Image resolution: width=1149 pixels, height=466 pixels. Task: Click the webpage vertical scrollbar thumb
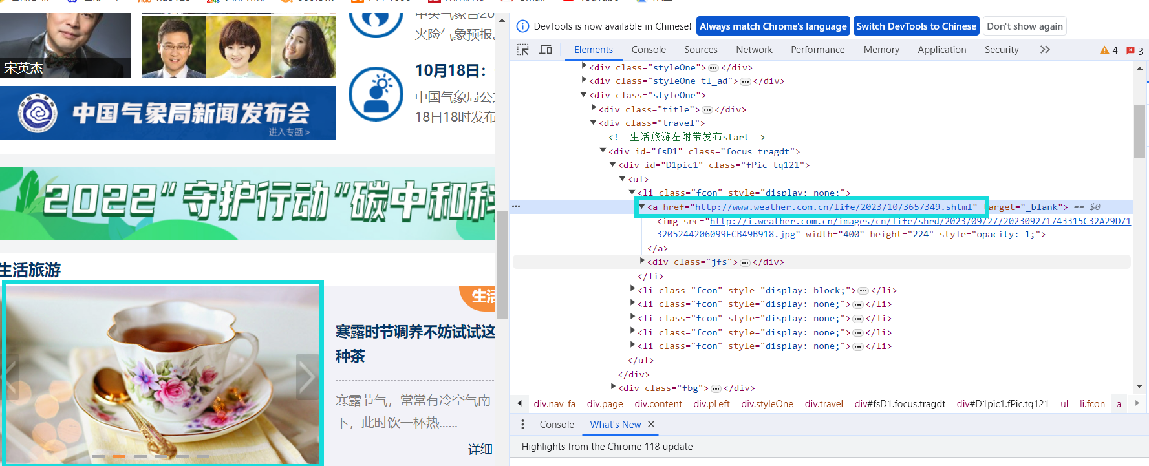point(502,265)
